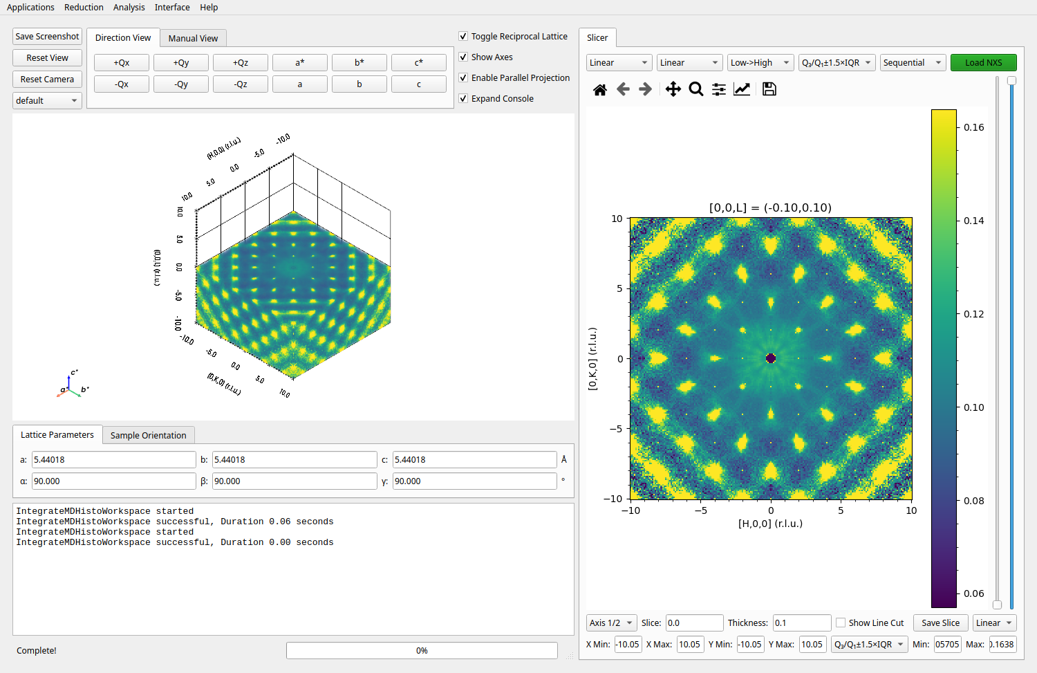Open the default colormap dropdown
The height and width of the screenshot is (673, 1037).
[47, 100]
